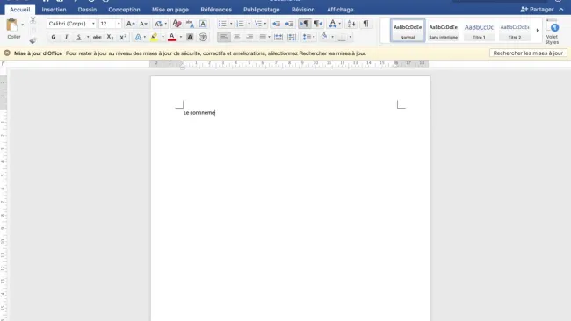Open font color dropdown arrow
Screen dimensions: 571x321
181,37
